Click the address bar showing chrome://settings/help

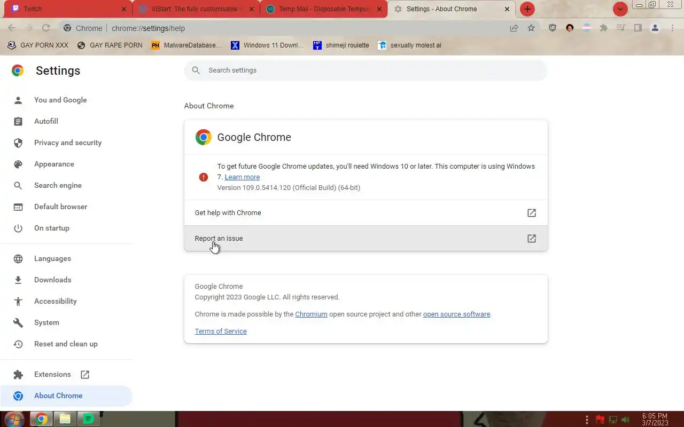click(x=283, y=28)
